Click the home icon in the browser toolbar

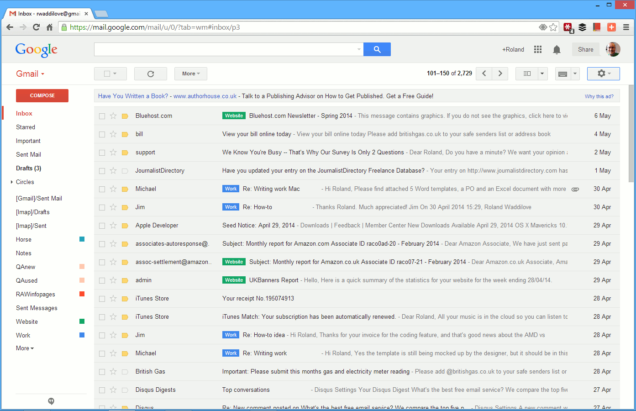[x=50, y=27]
